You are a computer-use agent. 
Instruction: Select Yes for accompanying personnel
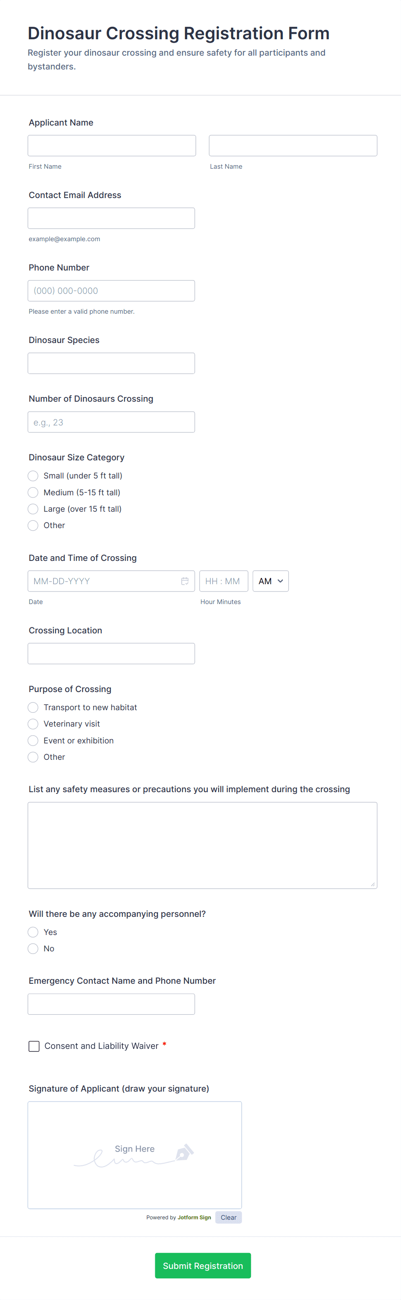[x=33, y=932]
